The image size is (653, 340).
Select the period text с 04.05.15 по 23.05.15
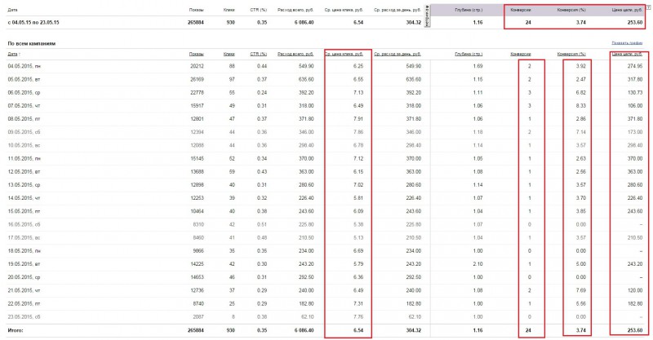pyautogui.click(x=33, y=23)
